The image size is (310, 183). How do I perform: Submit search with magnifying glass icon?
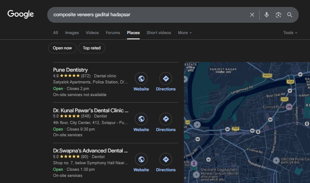(x=289, y=15)
